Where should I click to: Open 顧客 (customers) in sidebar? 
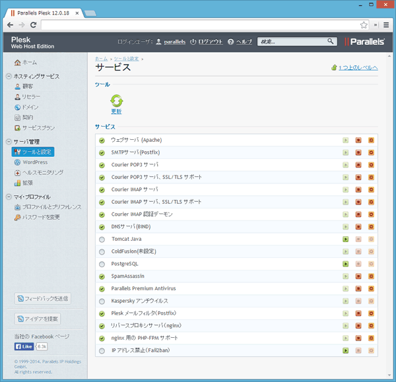(24, 86)
